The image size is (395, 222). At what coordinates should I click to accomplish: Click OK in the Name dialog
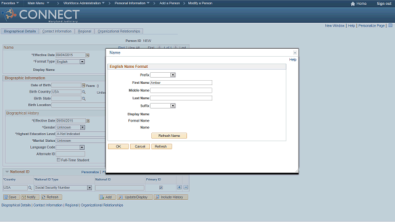118,147
